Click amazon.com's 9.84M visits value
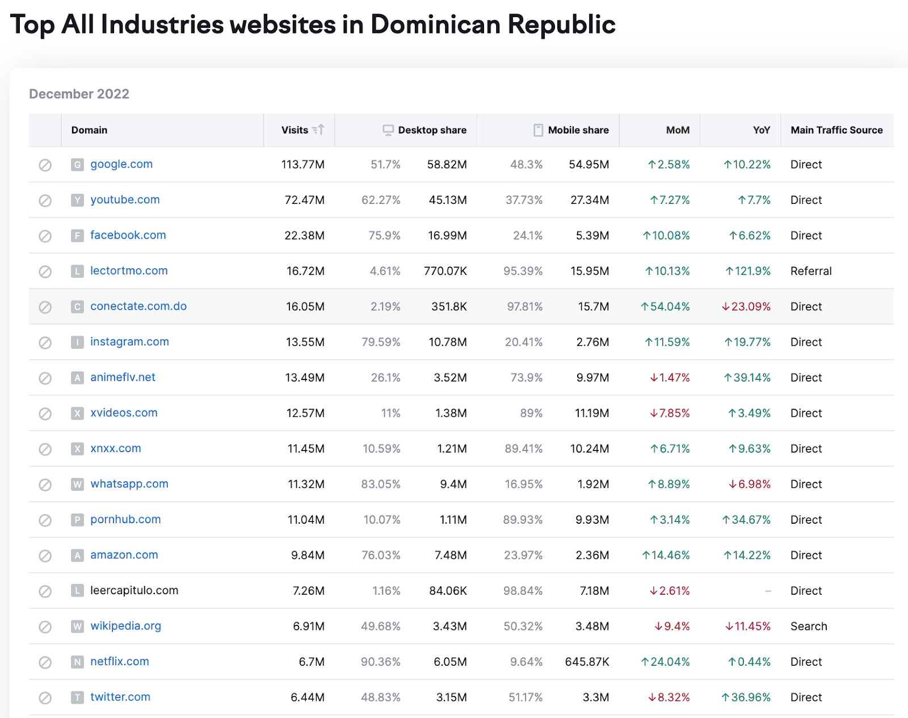908x718 pixels. (x=308, y=555)
